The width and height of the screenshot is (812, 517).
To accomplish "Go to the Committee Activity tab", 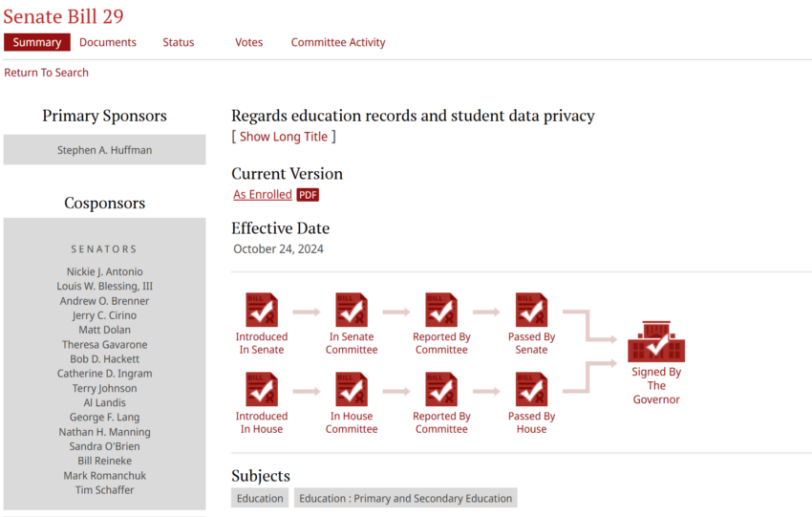I will [x=338, y=42].
